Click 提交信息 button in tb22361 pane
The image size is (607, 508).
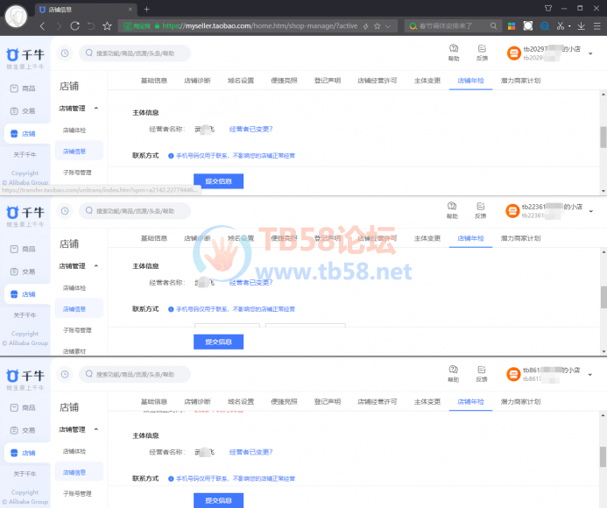pyautogui.click(x=218, y=342)
